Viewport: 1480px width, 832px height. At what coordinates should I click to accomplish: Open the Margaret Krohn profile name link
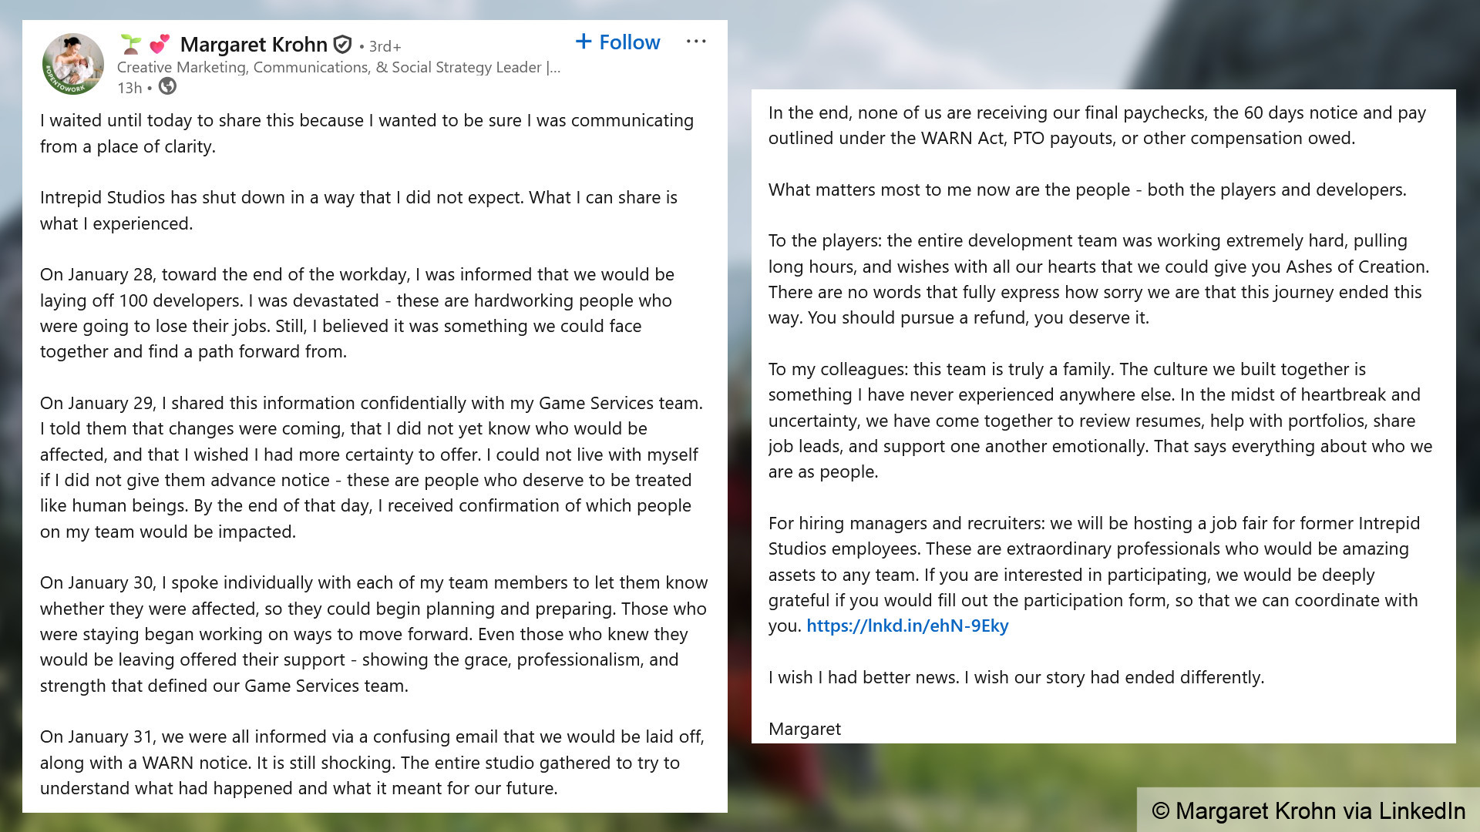(x=254, y=45)
